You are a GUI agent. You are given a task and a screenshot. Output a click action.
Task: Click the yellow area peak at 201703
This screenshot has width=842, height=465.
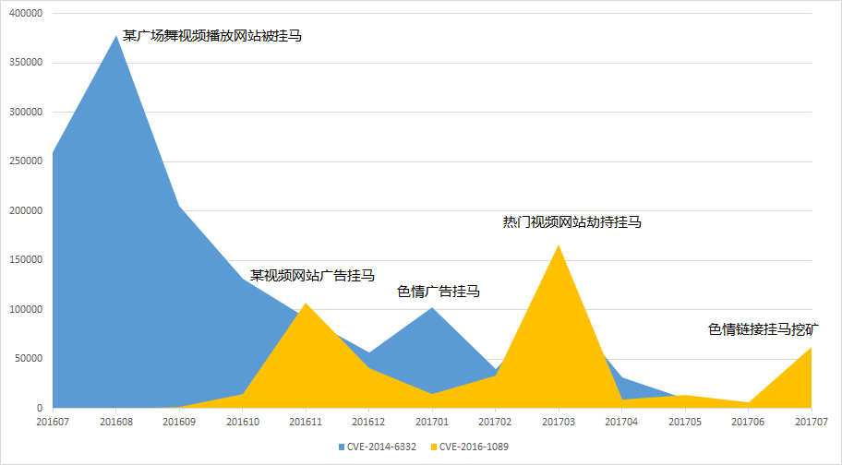[559, 245]
